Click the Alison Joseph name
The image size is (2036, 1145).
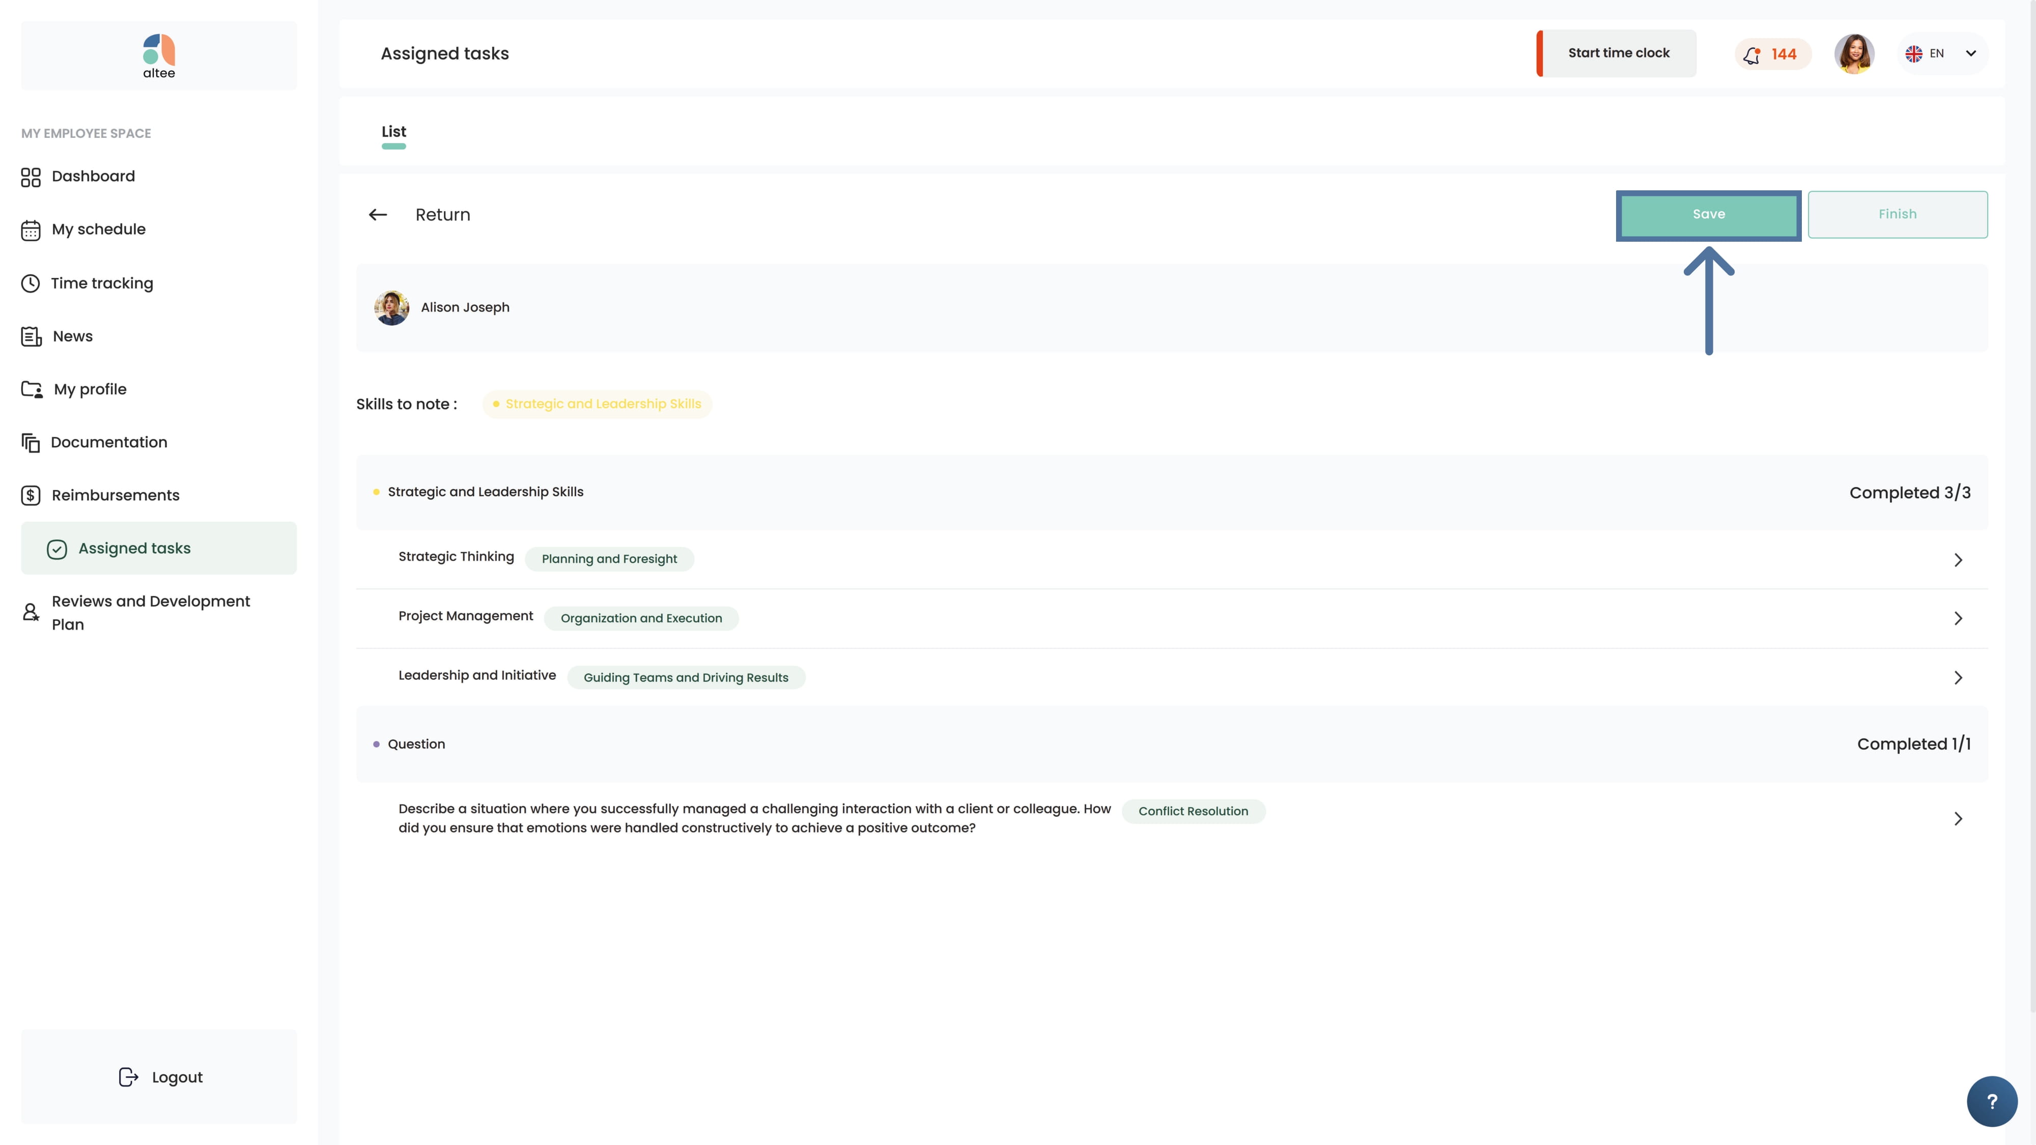465,307
